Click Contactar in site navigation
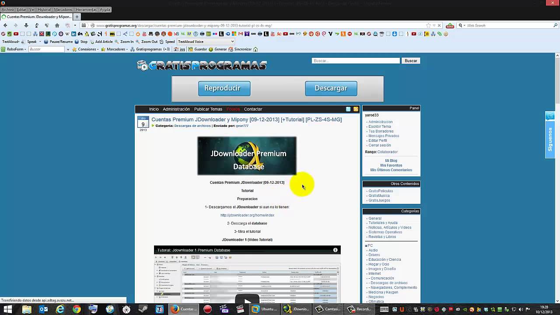This screenshot has width=560, height=315. click(x=253, y=109)
